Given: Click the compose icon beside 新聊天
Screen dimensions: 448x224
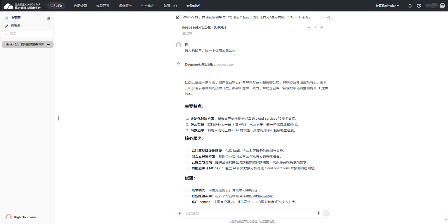Looking at the screenshot, I should [x=49, y=18].
